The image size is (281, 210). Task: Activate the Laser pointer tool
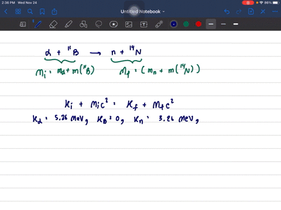click(159, 24)
